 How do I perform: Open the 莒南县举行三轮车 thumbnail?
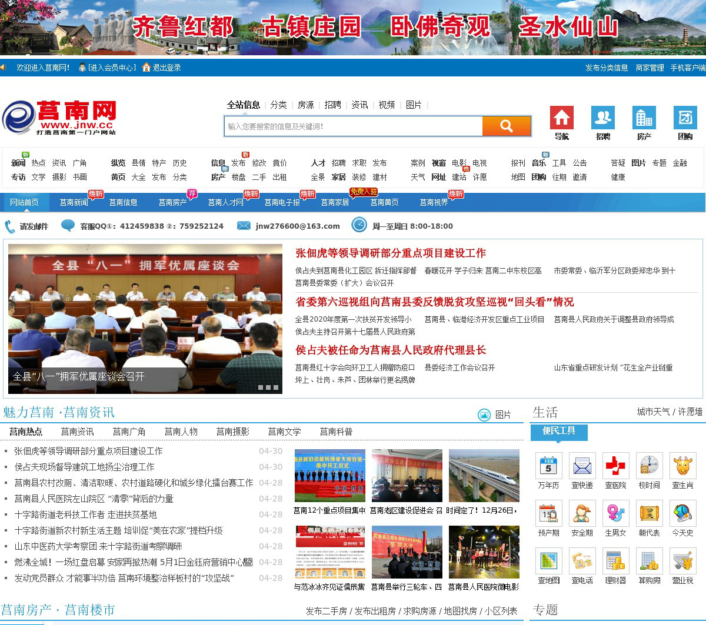click(x=407, y=553)
